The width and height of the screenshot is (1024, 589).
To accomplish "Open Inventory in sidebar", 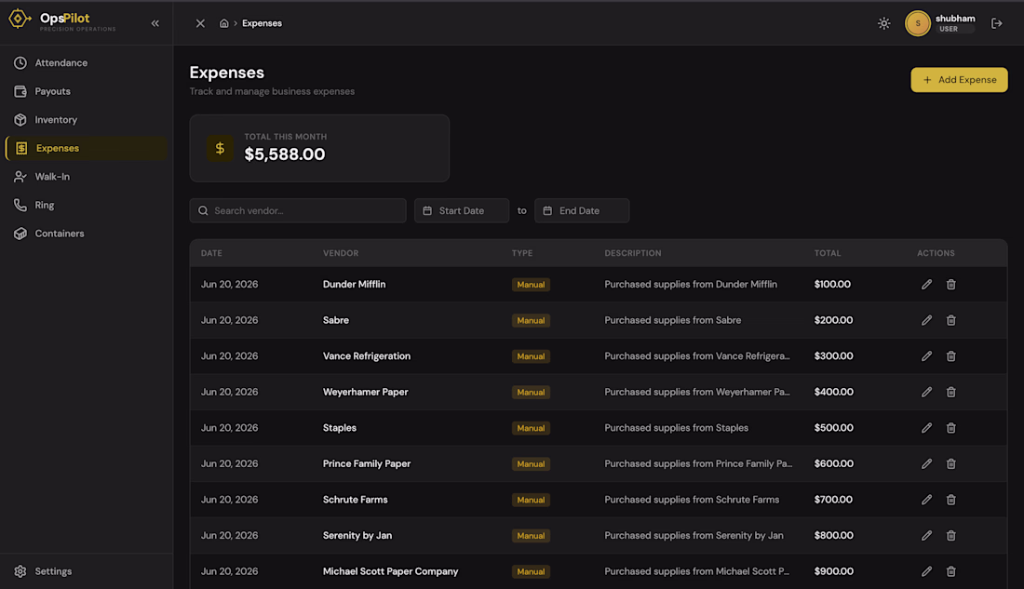I will point(87,119).
